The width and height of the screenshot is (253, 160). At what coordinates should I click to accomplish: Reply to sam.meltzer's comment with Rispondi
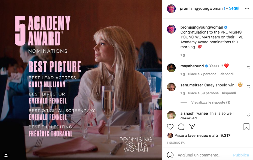[x=229, y=93]
